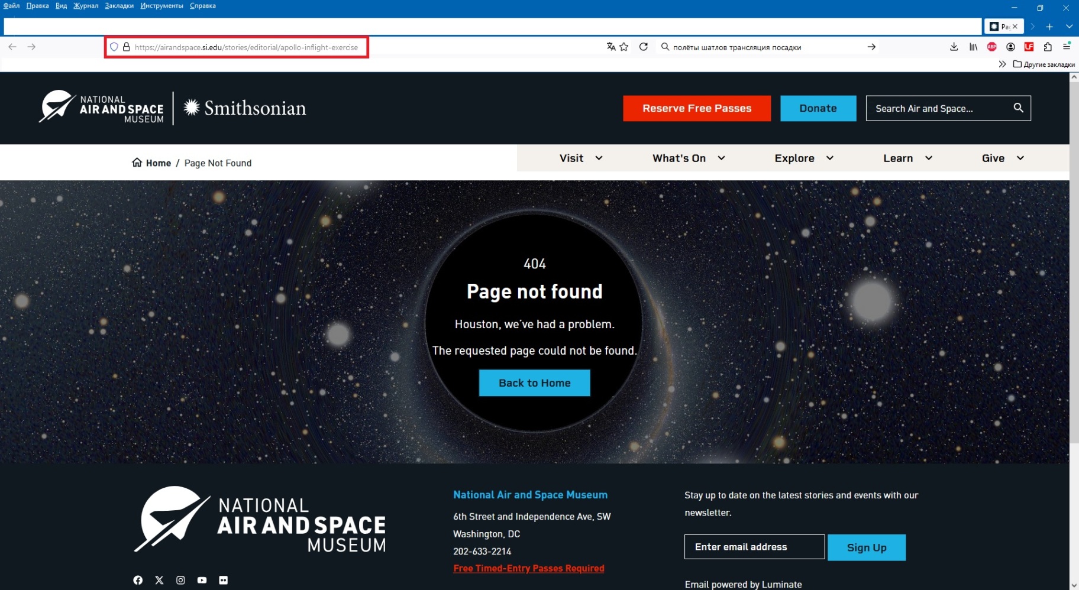Viewport: 1079px width, 590px height.
Task: Open the museum's Flickr page
Action: (223, 580)
